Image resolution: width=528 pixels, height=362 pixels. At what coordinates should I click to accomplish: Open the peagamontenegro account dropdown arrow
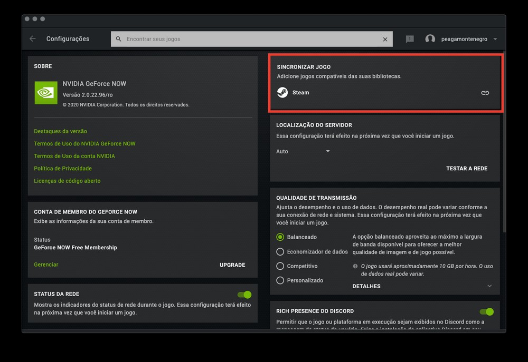tap(495, 39)
